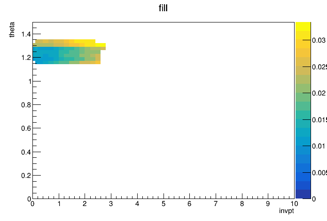This screenshot has width=327, height=221.
Task: Click the blue low-value histogram cells near theta 1.2
Action: (45, 55)
